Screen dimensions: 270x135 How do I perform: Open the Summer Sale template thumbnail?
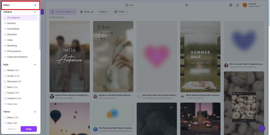(x=200, y=57)
